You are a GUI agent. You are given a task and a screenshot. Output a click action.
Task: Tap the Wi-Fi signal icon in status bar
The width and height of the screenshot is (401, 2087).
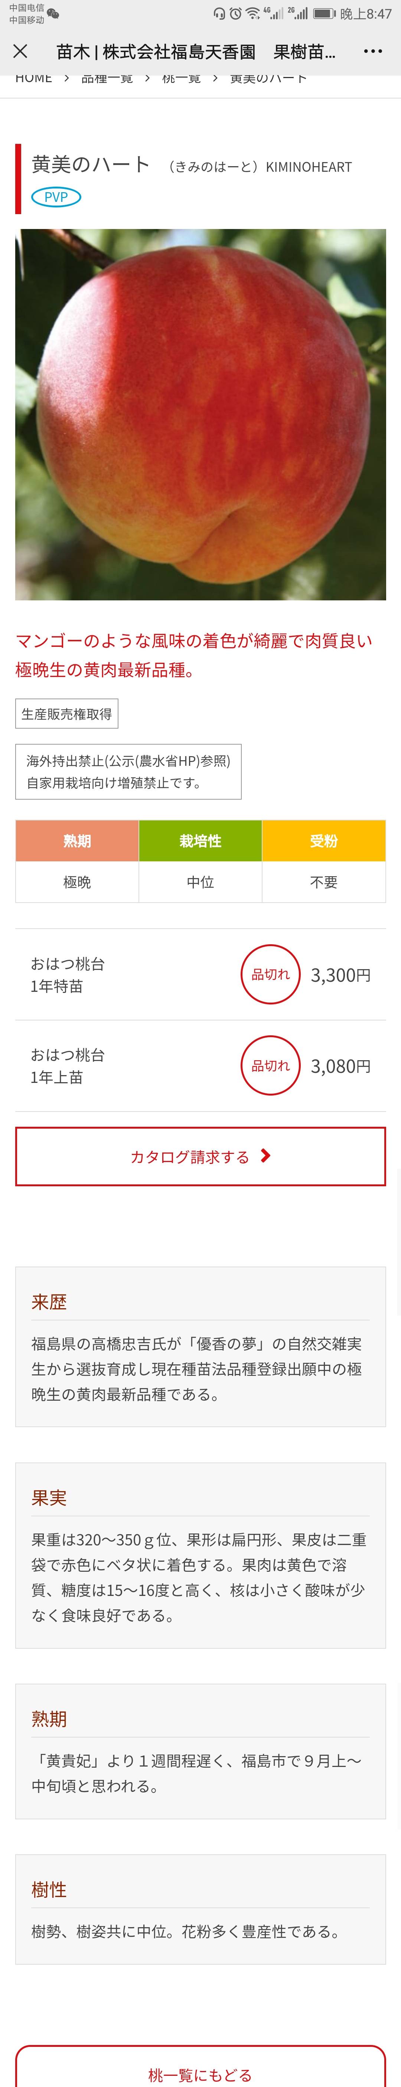(252, 14)
